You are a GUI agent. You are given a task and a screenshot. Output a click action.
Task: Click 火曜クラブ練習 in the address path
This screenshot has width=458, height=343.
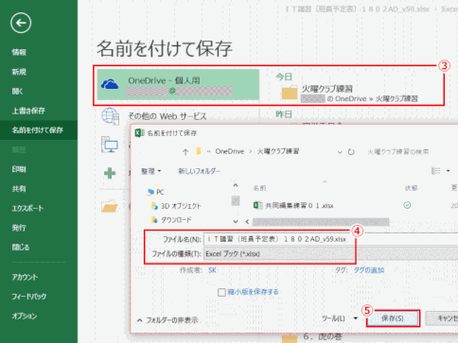coord(278,151)
